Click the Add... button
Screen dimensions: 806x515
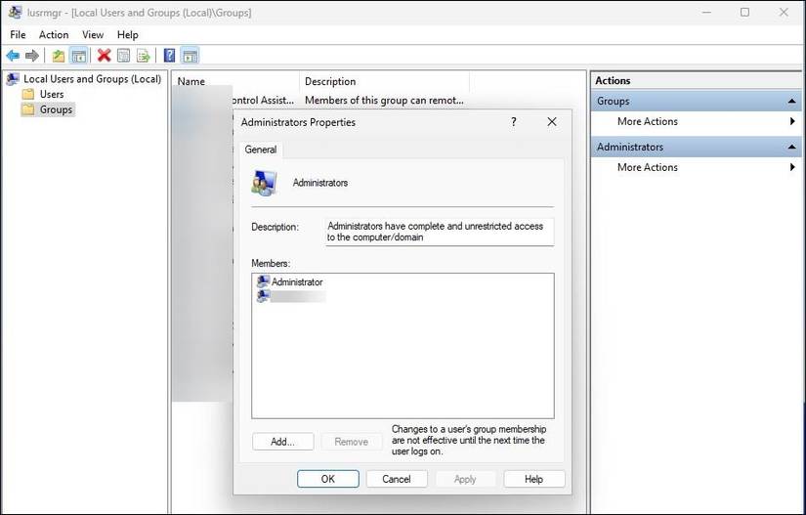[x=282, y=442]
